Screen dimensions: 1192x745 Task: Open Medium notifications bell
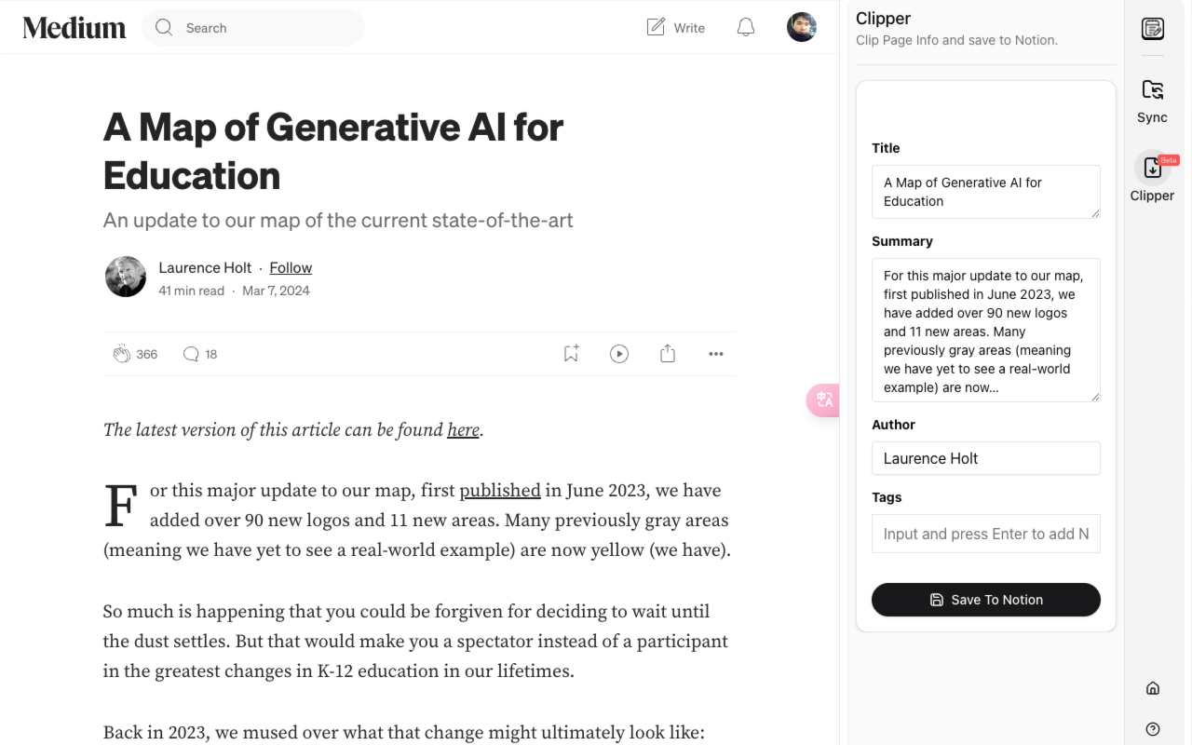[746, 28]
